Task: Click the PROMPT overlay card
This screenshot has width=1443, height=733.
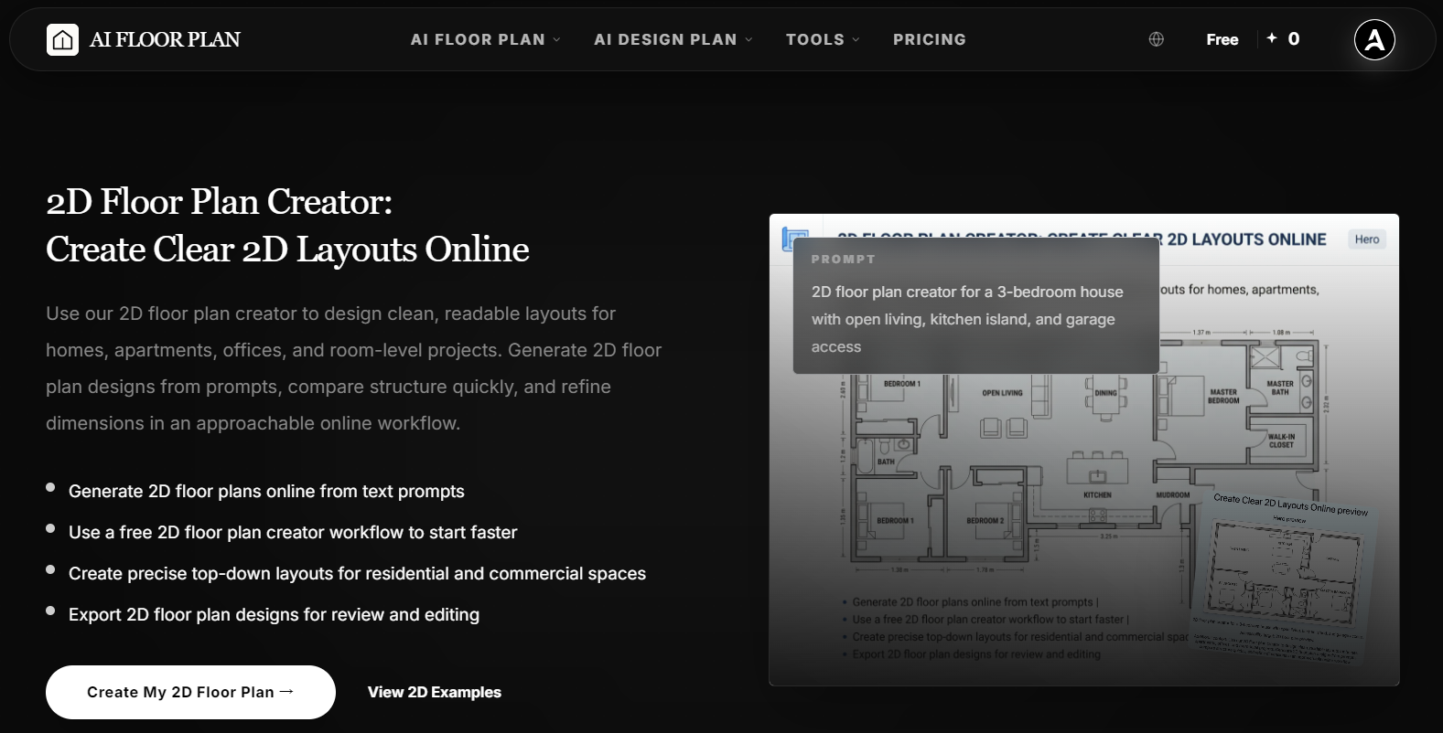Action: pos(976,305)
